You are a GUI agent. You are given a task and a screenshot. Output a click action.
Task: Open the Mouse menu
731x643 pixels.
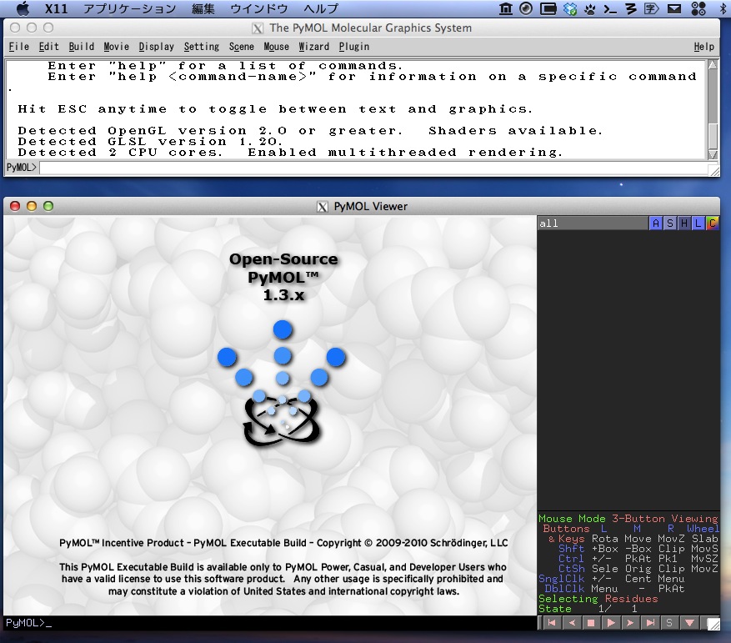point(277,47)
